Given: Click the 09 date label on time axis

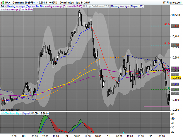Looking at the screenshot, I should tap(66, 136).
